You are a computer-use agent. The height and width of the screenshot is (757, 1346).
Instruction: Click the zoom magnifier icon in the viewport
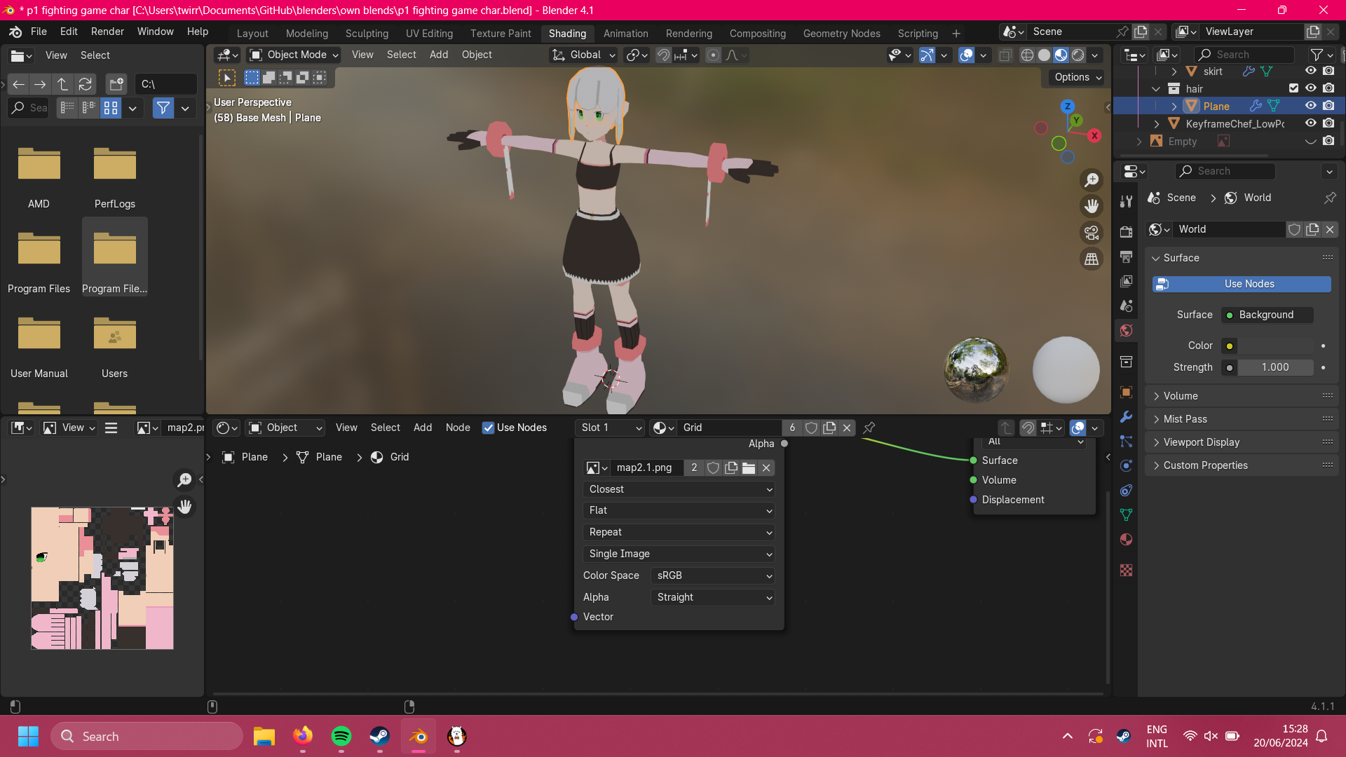click(x=1092, y=179)
